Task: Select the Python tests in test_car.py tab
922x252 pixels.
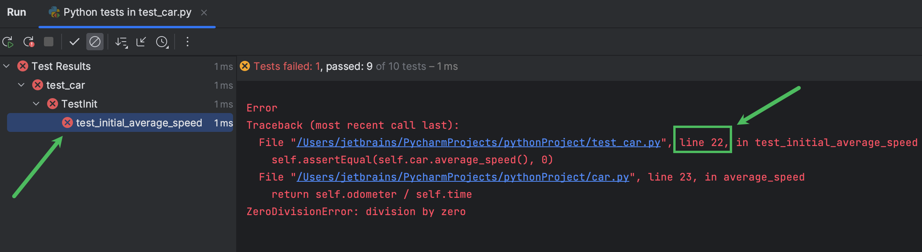Action: [127, 13]
